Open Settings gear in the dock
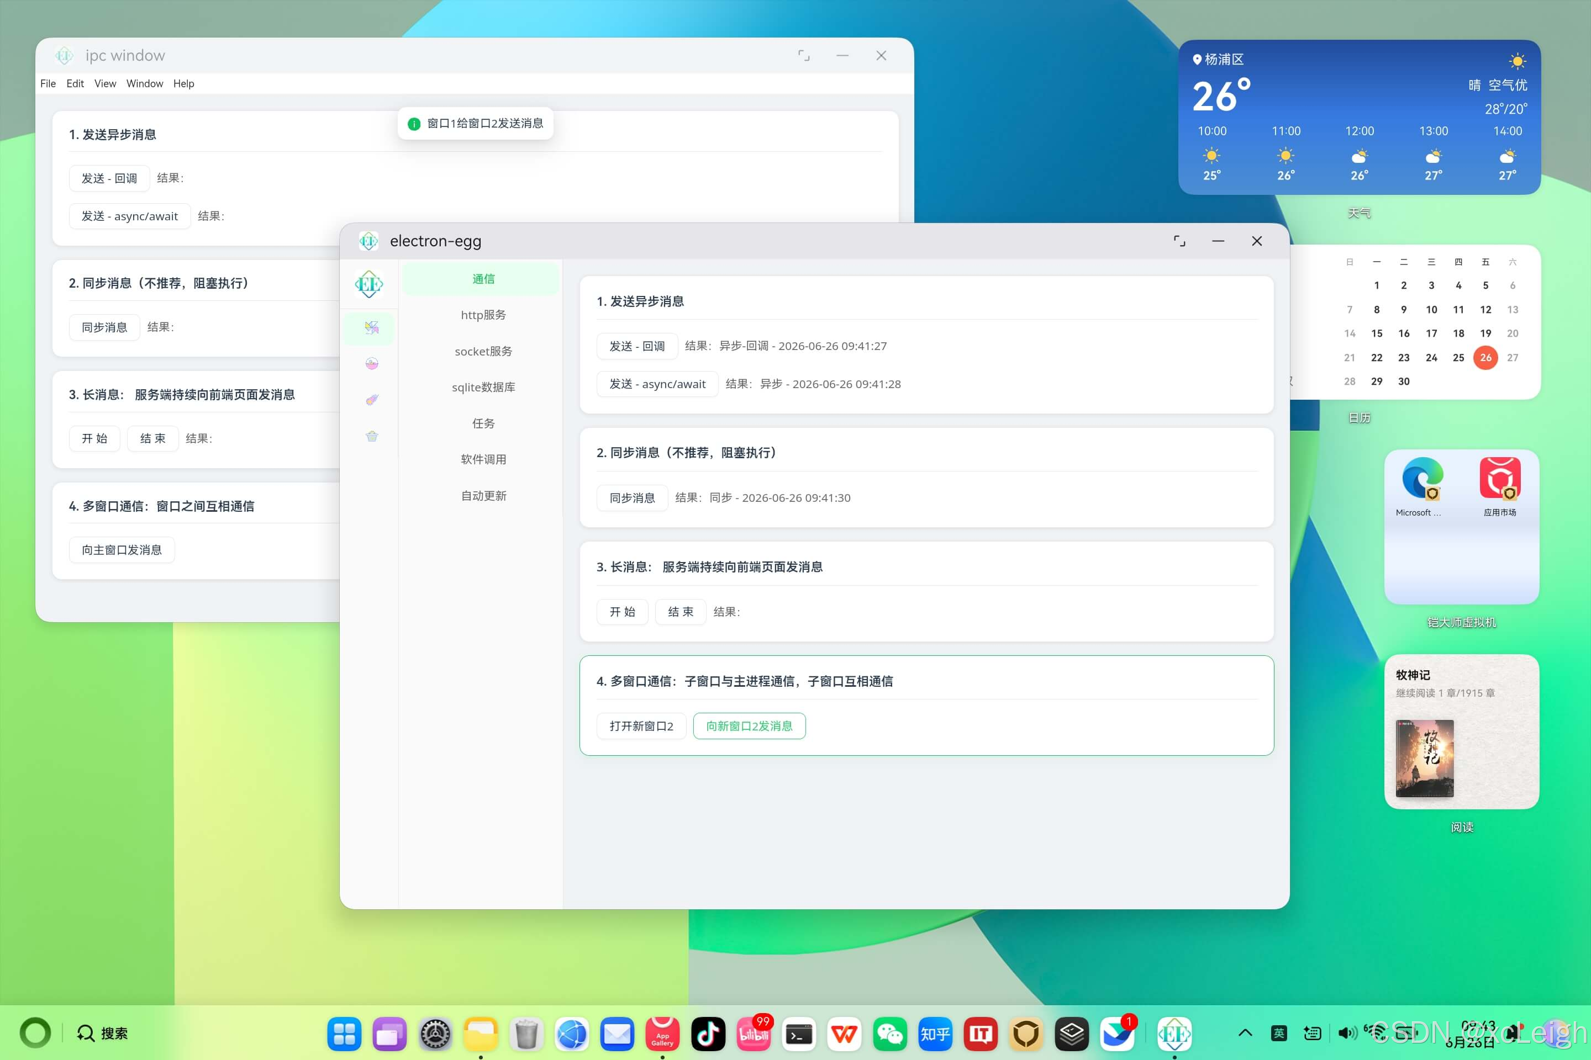Image resolution: width=1591 pixels, height=1060 pixels. click(x=435, y=1033)
